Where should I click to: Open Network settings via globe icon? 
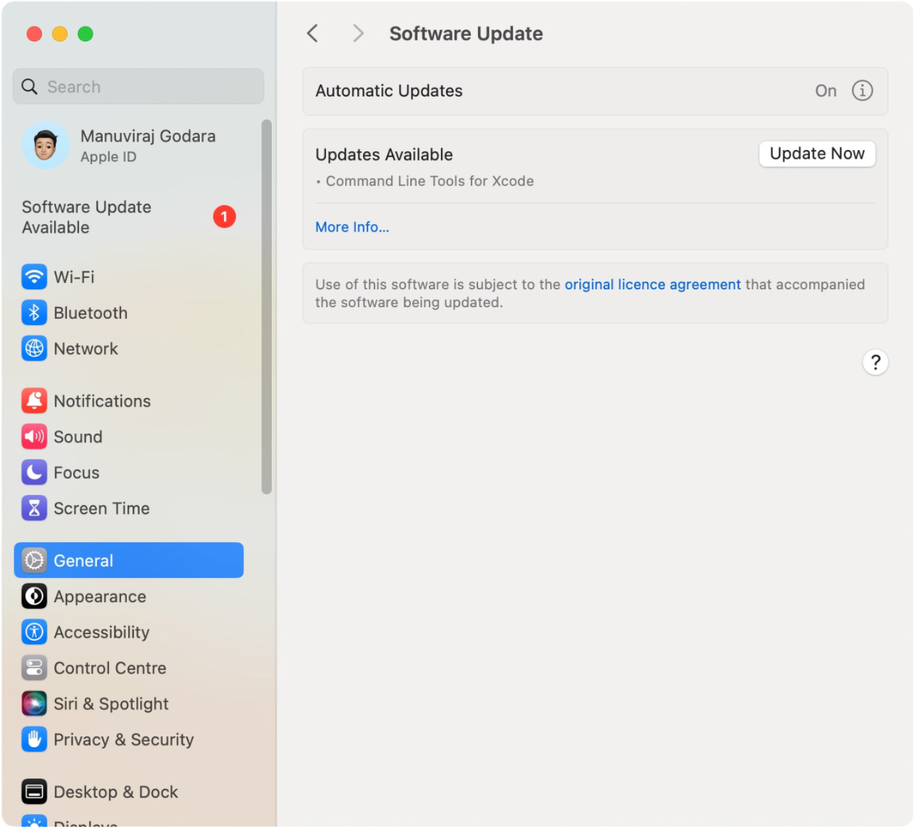point(34,349)
